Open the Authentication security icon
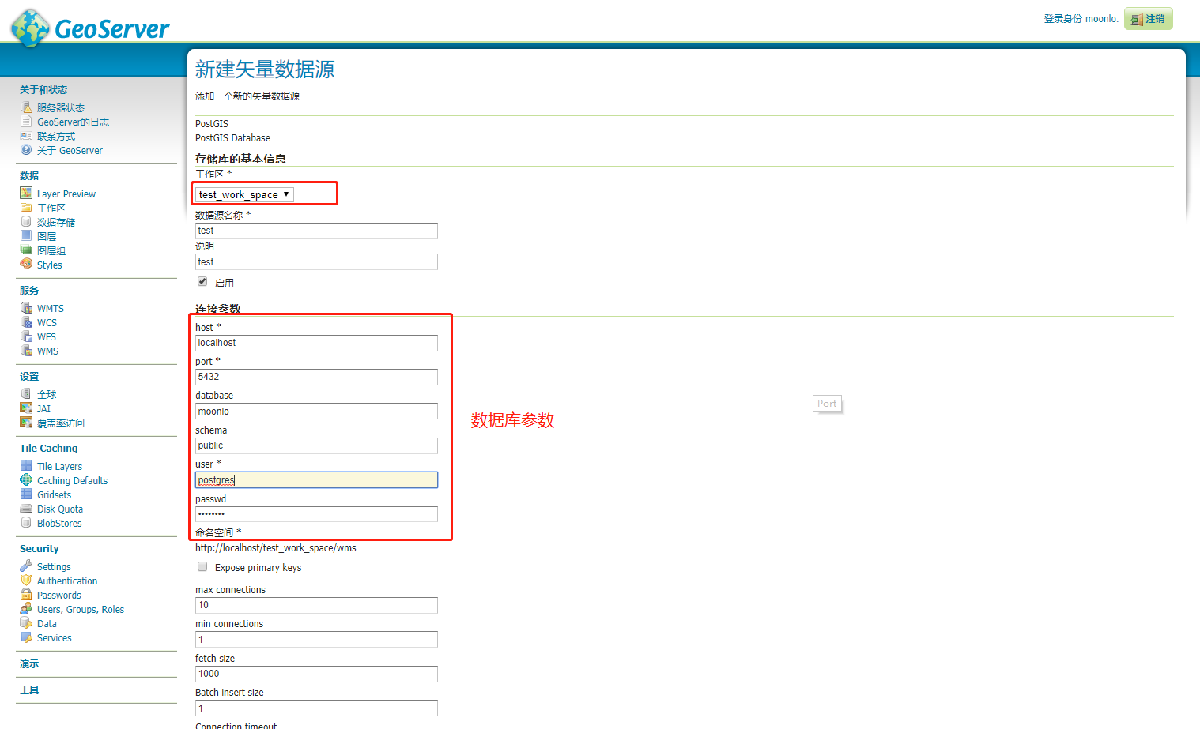The height and width of the screenshot is (729, 1200). [26, 581]
